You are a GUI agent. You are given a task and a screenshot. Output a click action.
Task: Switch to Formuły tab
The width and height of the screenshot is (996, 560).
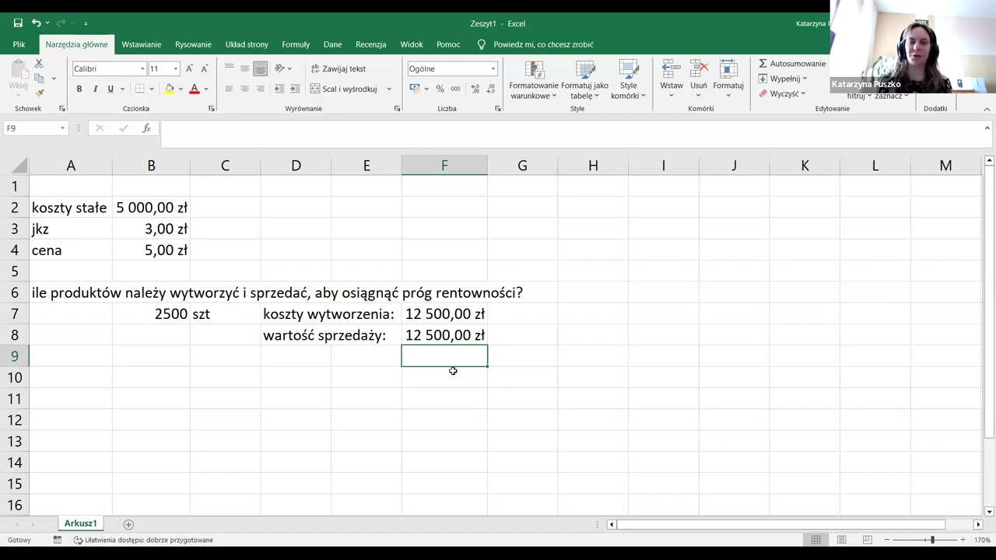[296, 44]
